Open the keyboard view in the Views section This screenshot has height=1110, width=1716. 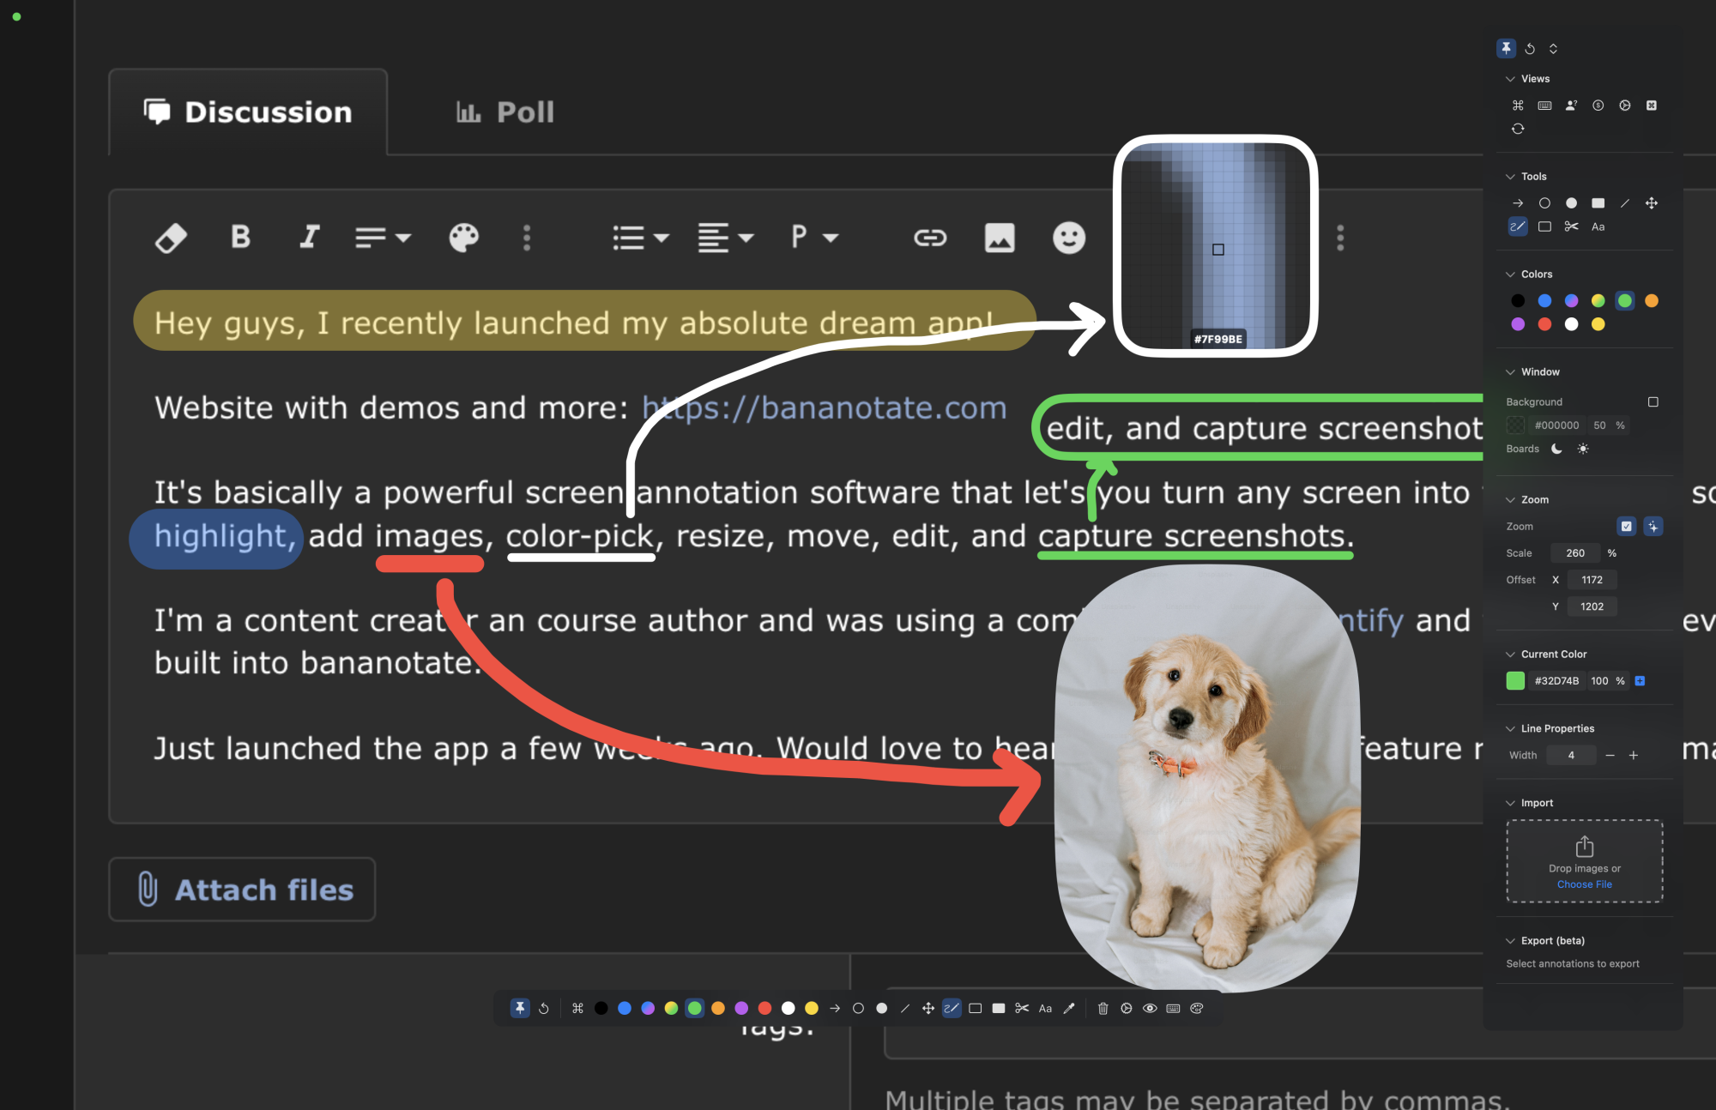[x=1544, y=106]
